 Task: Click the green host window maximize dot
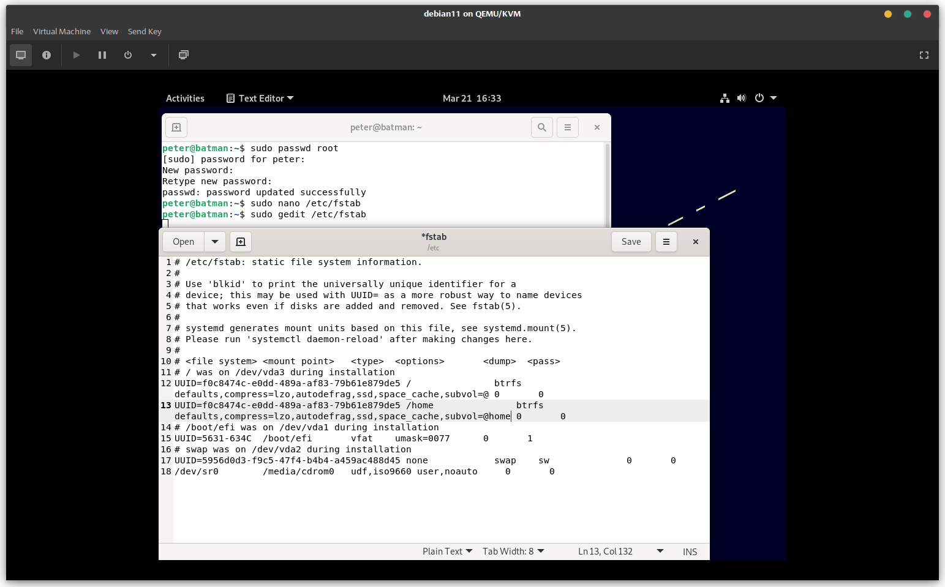[x=908, y=14]
